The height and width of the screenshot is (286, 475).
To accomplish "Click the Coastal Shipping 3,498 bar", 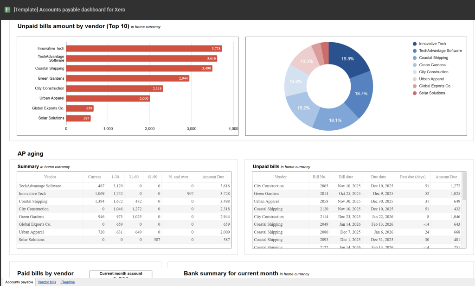I will tap(139, 69).
